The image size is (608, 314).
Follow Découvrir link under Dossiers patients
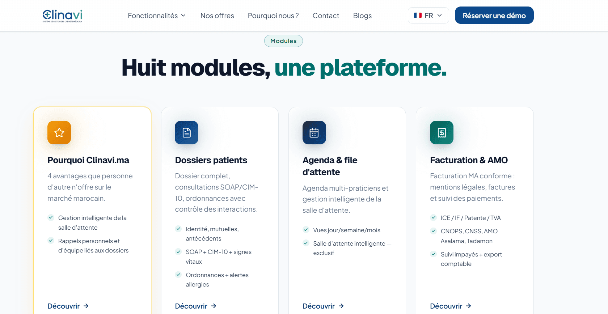tap(196, 306)
